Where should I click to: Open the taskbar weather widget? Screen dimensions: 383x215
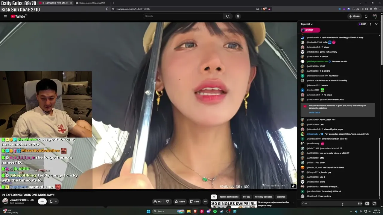[x=10, y=211]
